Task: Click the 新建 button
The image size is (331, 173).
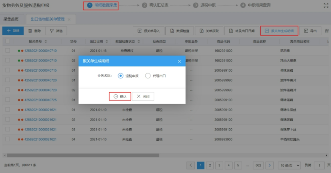Action: 13,31
